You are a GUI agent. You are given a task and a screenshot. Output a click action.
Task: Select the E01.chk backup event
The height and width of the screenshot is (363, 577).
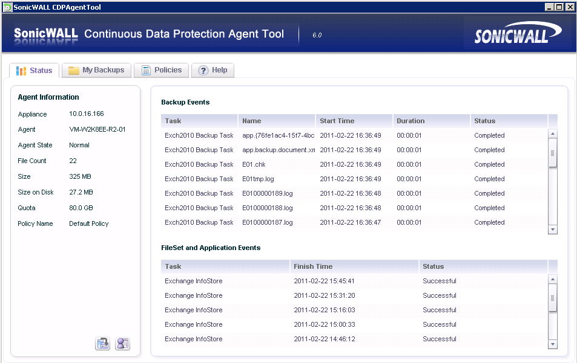[354, 164]
